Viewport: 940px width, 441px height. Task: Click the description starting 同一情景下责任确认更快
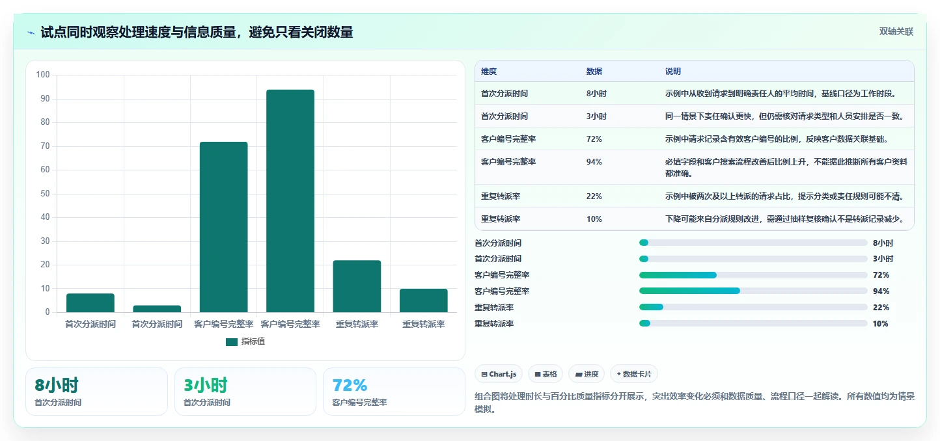[x=784, y=116]
